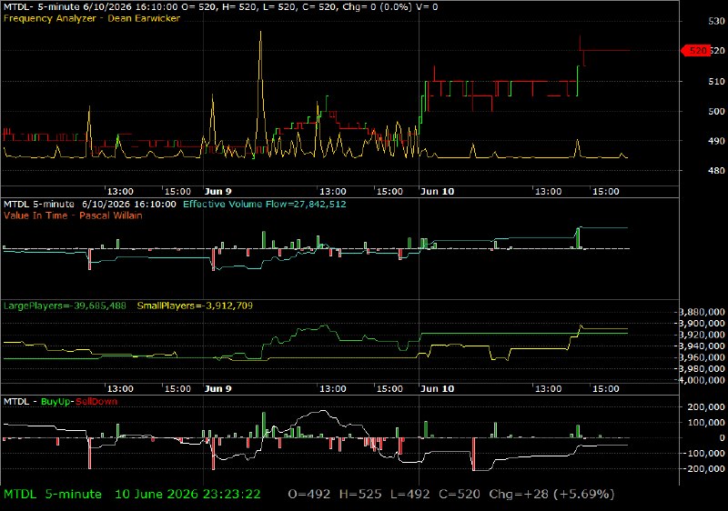Click the 'SellDown' legend label
This screenshot has height=511, width=728.
coord(96,402)
